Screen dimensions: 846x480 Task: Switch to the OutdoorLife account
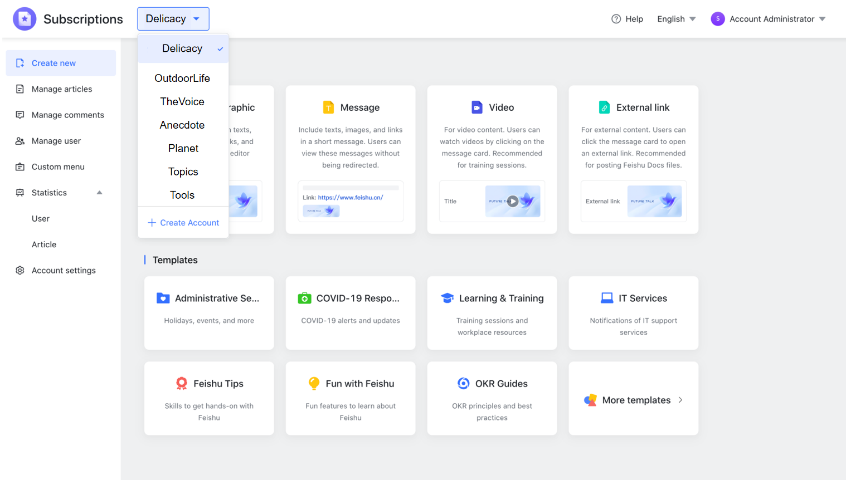point(182,79)
